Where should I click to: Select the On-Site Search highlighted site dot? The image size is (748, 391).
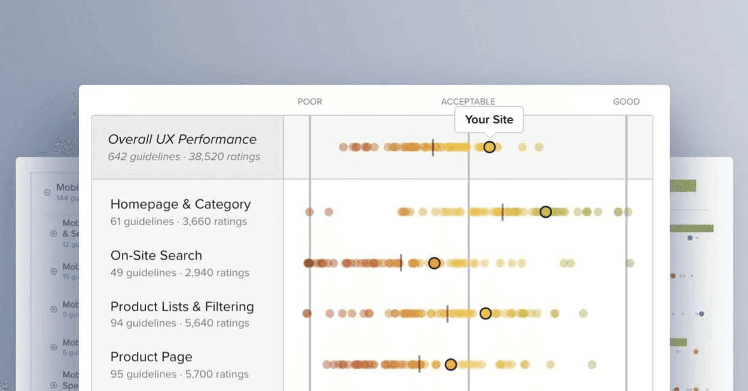pyautogui.click(x=434, y=263)
